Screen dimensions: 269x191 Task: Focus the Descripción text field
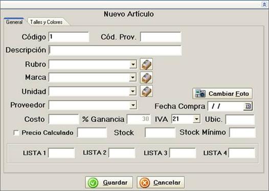click(115, 50)
